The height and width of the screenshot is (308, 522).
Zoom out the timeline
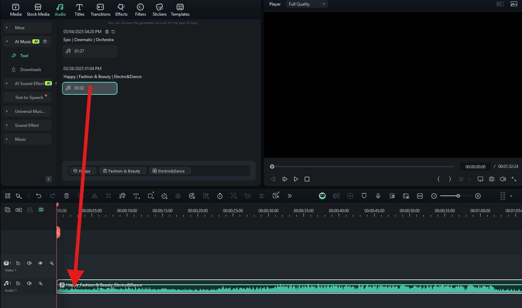click(434, 196)
